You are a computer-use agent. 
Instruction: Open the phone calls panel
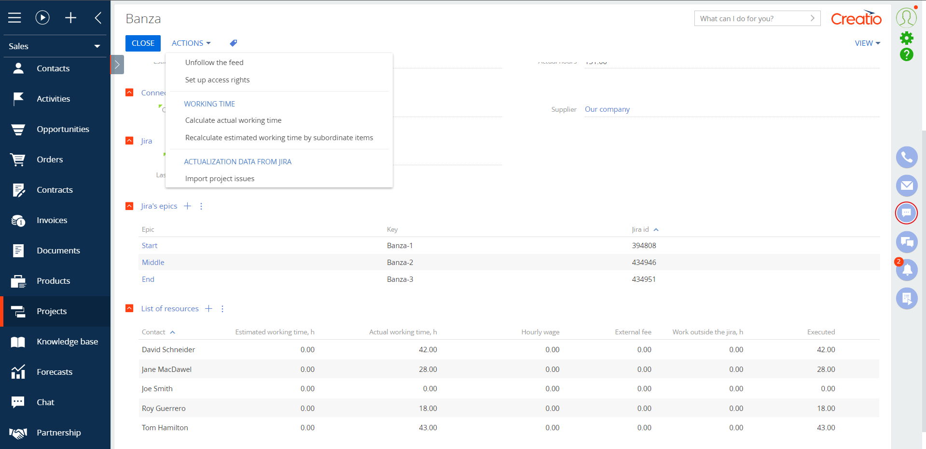(x=907, y=157)
